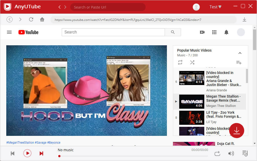This screenshot has width=257, height=161.
Task: Click the Megan Thee Stallion channel name
Action: [221, 106]
